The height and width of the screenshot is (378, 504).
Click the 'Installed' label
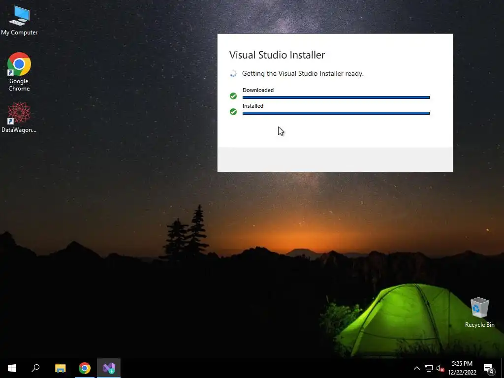pyautogui.click(x=253, y=106)
